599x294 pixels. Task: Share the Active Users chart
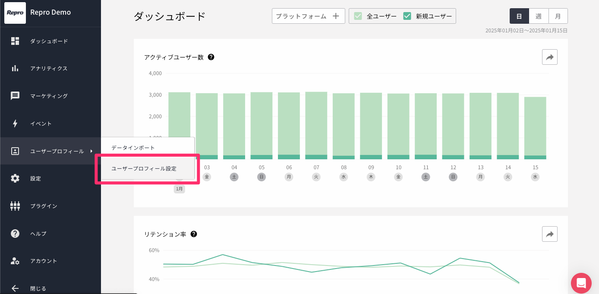pyautogui.click(x=549, y=57)
